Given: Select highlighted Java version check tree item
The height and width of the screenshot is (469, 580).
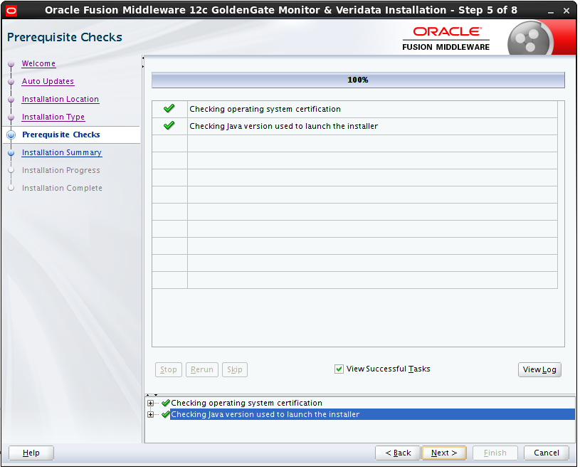Looking at the screenshot, I should (x=372, y=415).
